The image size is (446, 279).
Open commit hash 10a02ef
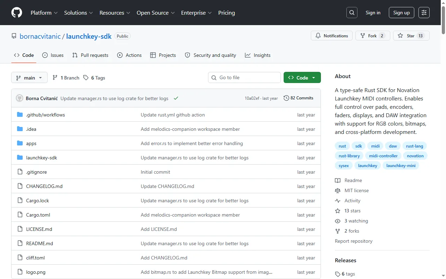pos(252,98)
